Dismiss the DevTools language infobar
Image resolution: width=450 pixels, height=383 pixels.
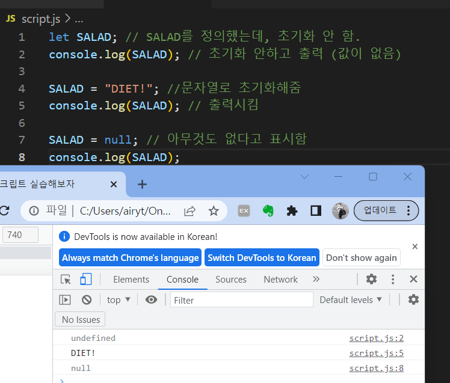coord(415,247)
